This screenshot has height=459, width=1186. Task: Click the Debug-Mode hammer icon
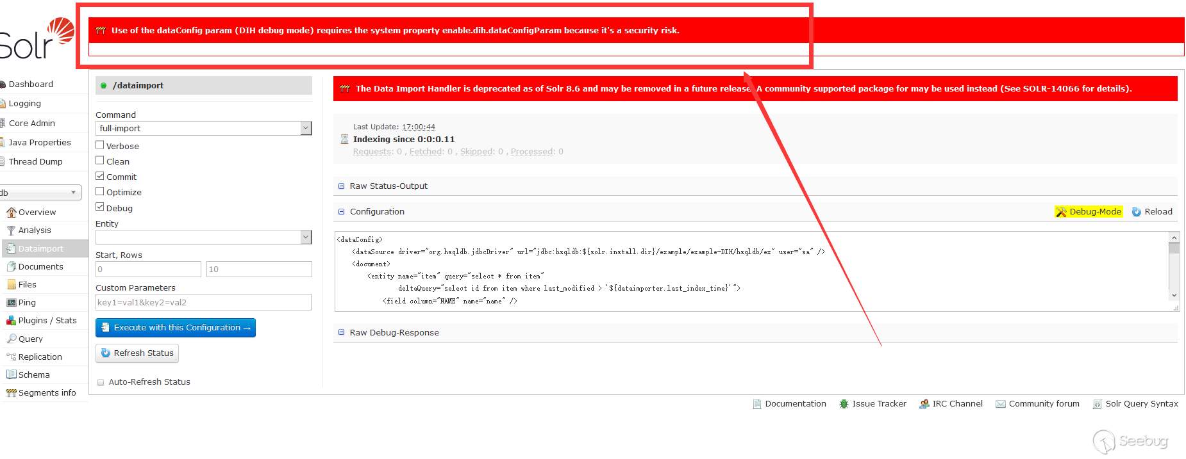(1062, 212)
